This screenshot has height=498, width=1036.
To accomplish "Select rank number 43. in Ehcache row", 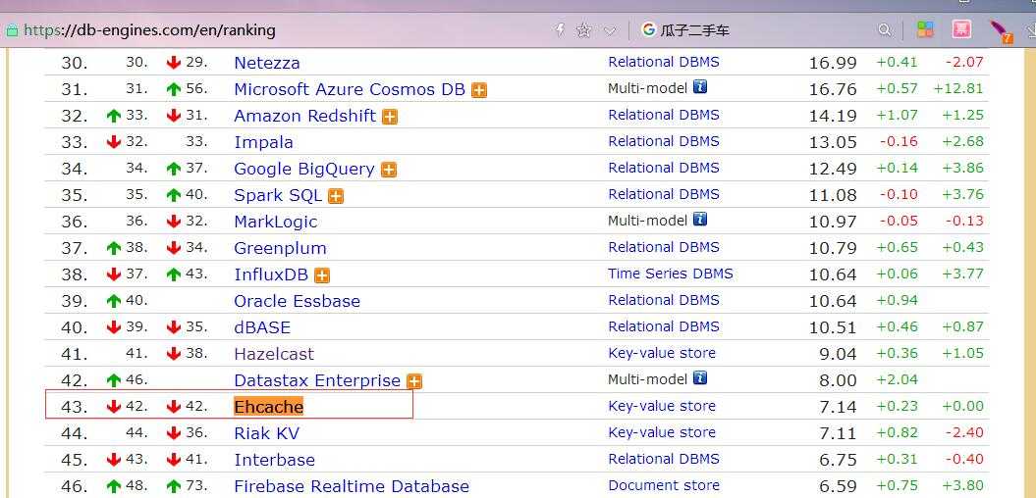I will pyautogui.click(x=74, y=407).
